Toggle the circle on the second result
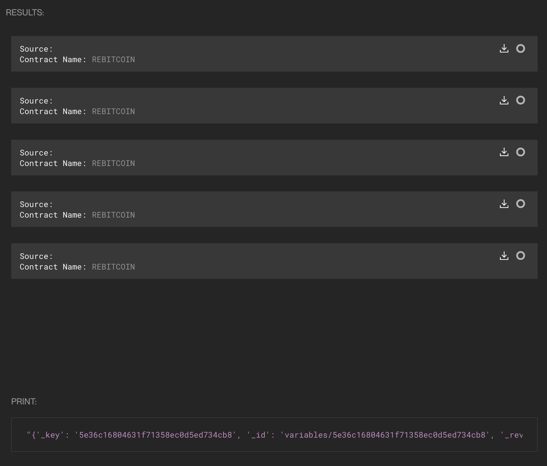 pyautogui.click(x=520, y=100)
